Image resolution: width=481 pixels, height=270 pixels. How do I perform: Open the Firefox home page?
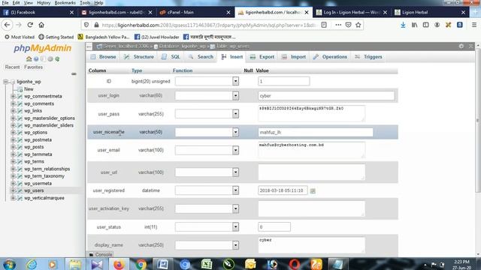coord(41,25)
